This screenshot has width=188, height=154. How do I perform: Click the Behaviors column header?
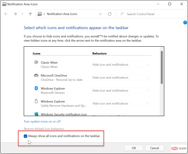click(99, 53)
